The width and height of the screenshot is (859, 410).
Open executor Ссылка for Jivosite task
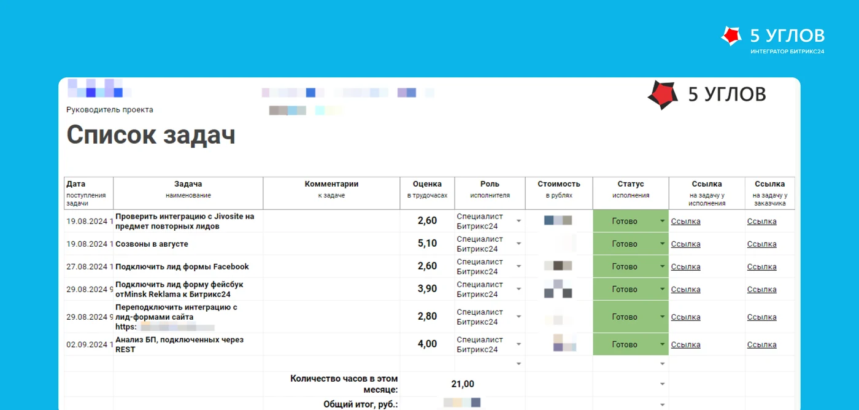tap(685, 222)
